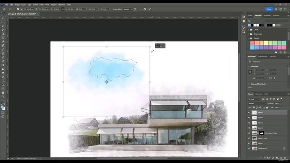This screenshot has width=290, height=163.
Task: Select the Hand tool
Action: [3, 92]
